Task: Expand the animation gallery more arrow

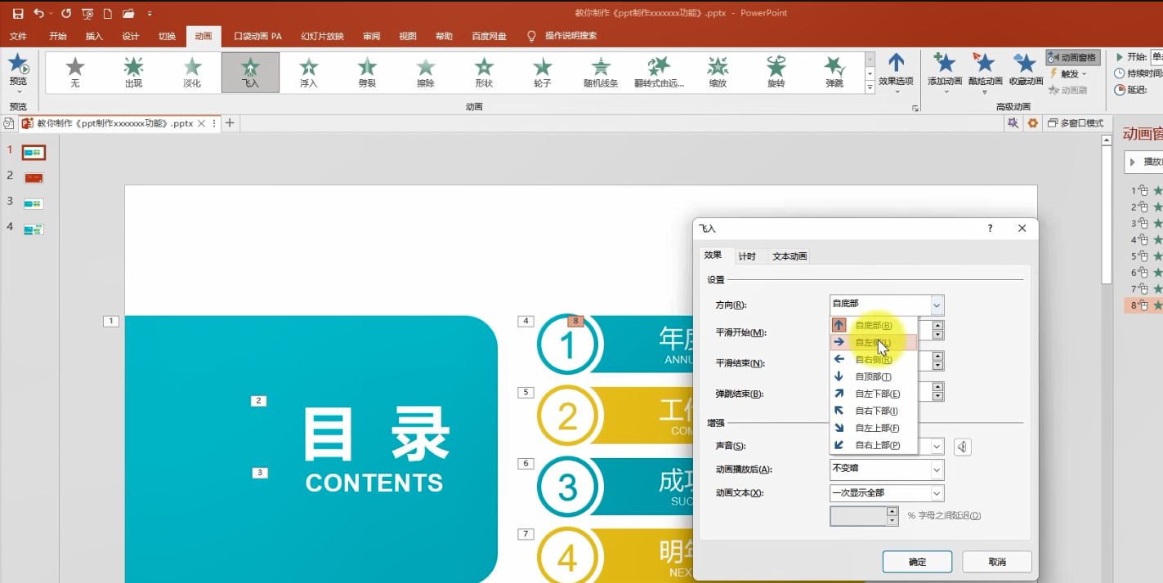Action: coord(870,87)
